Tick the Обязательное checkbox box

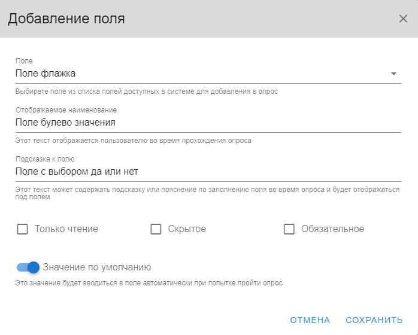(x=289, y=229)
